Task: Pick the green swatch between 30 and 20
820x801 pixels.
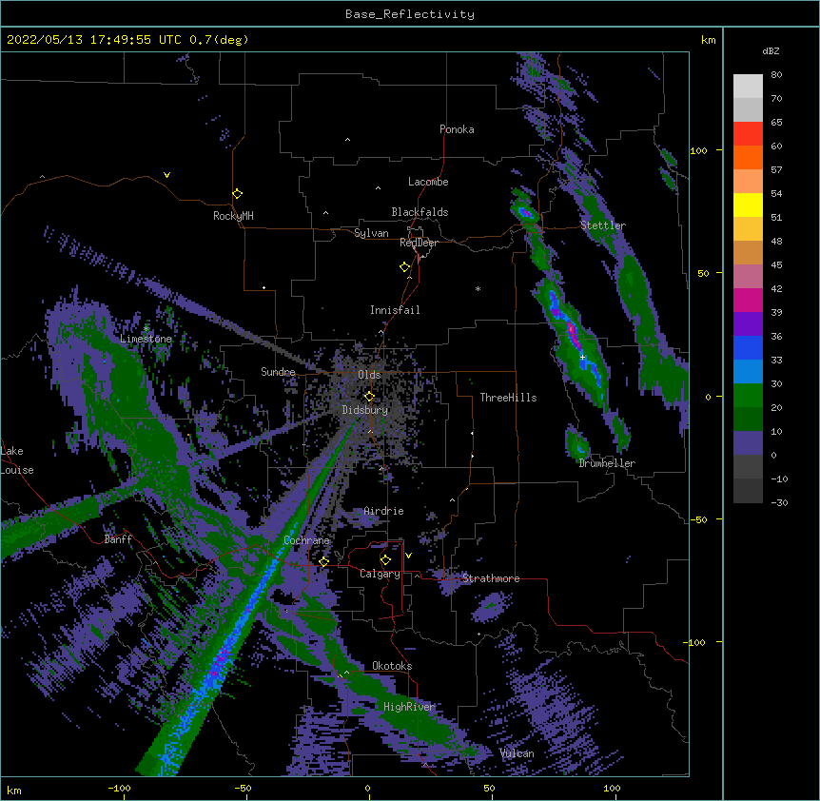Action: pos(748,396)
